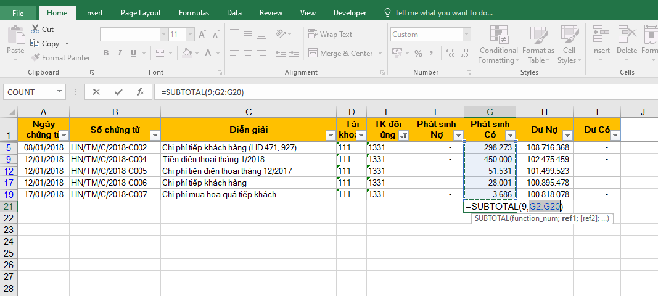The width and height of the screenshot is (658, 296).
Task: Click the Percent Style icon
Action: pos(418,53)
